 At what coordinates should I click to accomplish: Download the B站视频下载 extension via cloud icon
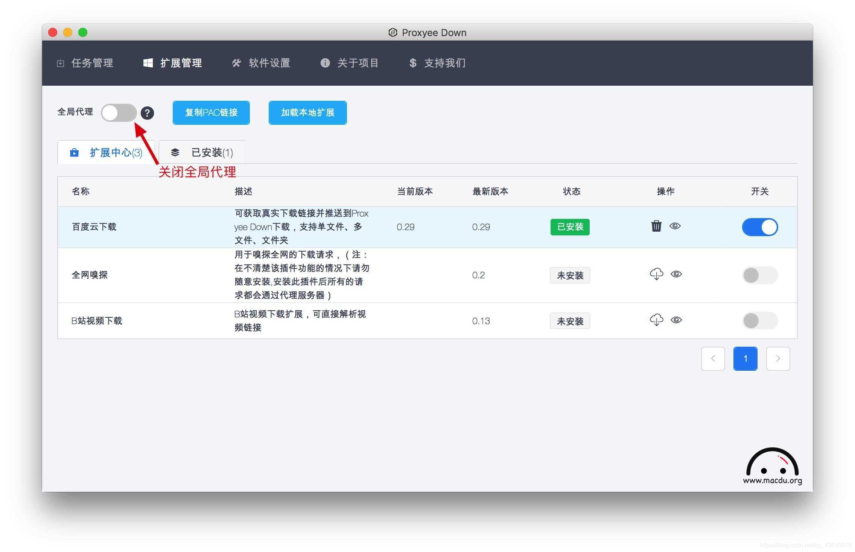click(656, 320)
